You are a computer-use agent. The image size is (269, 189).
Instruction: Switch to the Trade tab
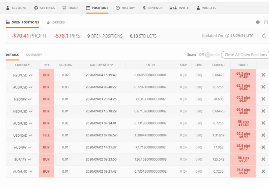coord(70,8)
